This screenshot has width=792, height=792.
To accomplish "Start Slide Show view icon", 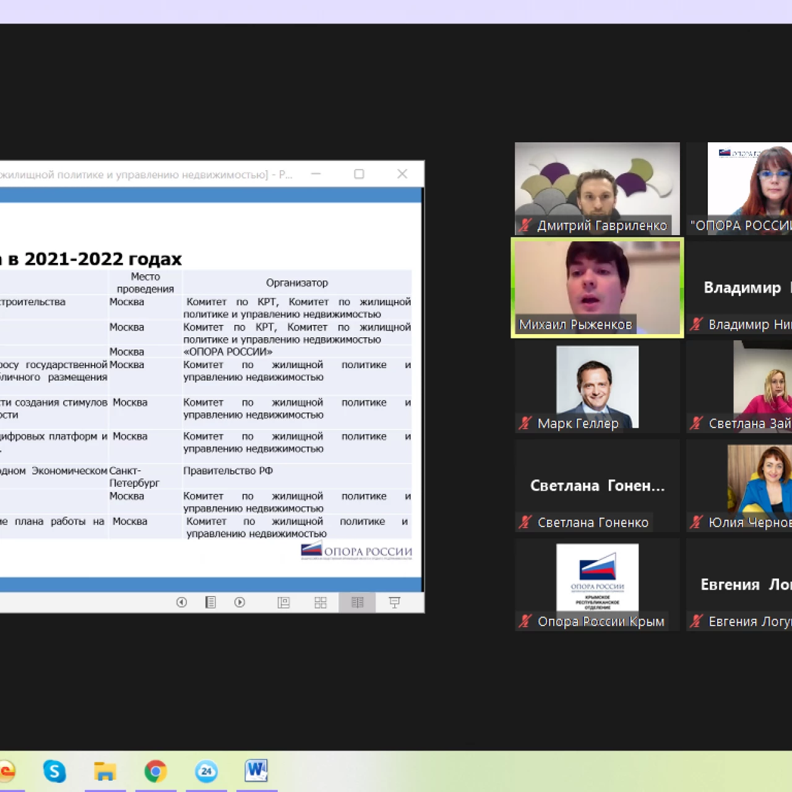I will (394, 602).
